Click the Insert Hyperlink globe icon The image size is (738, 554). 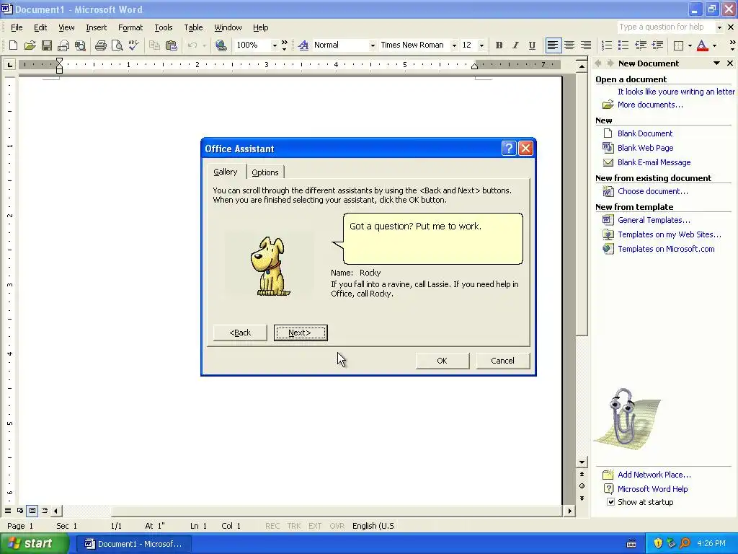[221, 45]
